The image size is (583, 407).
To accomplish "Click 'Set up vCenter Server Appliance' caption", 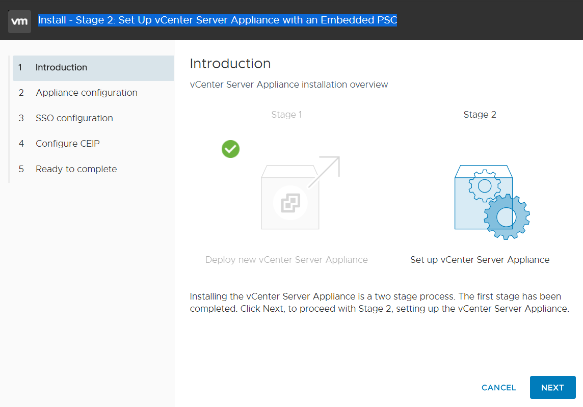I will (480, 260).
